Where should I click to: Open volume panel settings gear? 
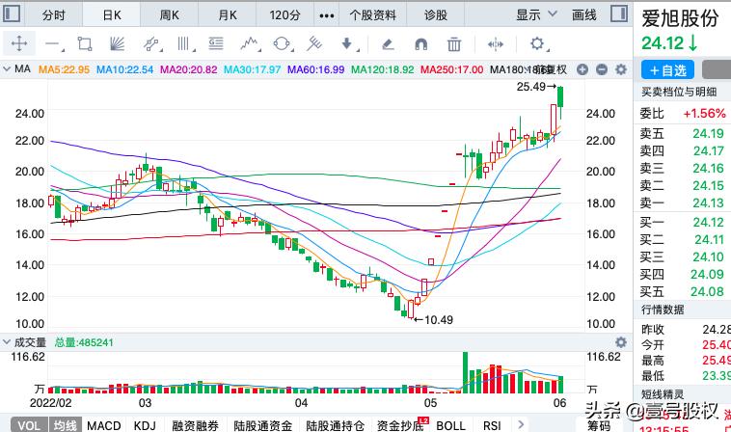coord(621,342)
